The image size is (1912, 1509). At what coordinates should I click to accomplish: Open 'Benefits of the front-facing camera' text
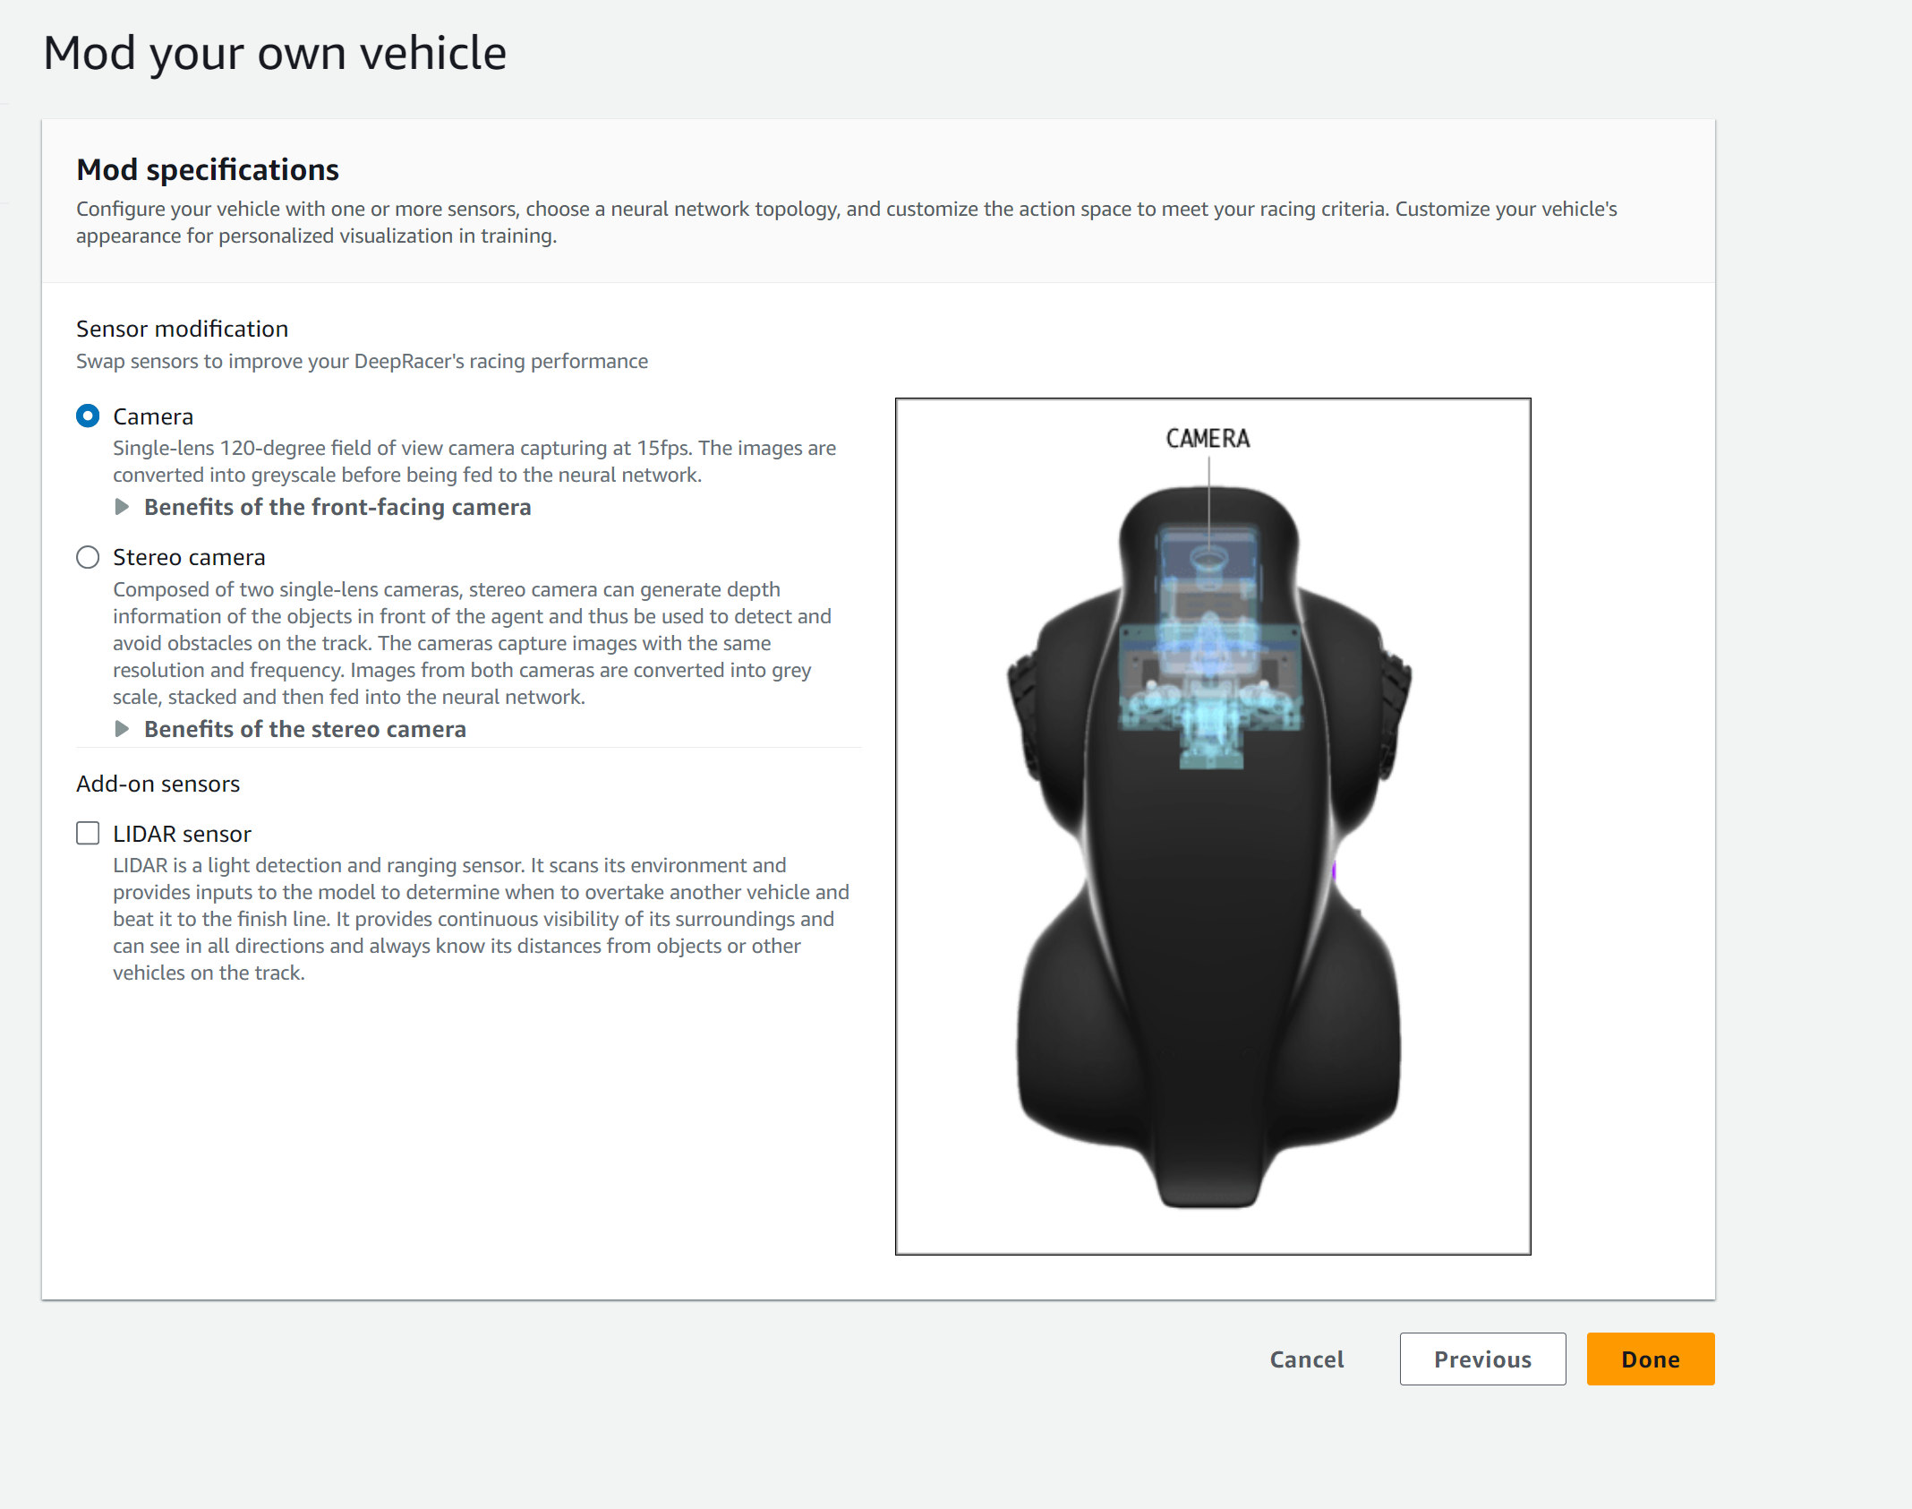pyautogui.click(x=337, y=507)
